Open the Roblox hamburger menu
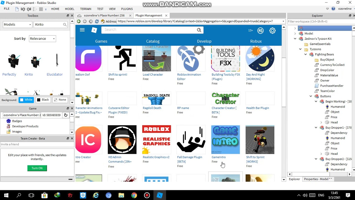This screenshot has width=355, height=200. click(x=82, y=30)
